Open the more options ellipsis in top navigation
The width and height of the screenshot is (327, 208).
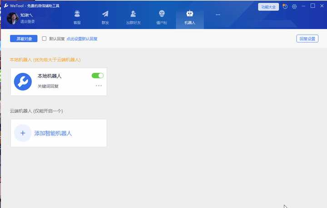(218, 15)
